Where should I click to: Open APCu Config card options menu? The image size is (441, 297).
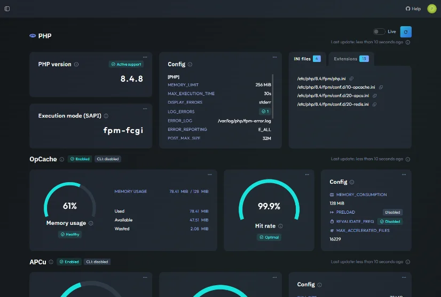[x=404, y=277]
